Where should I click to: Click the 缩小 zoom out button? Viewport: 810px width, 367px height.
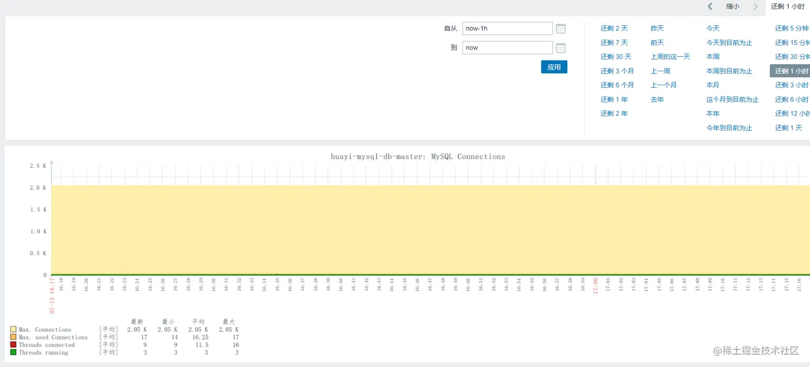point(732,6)
